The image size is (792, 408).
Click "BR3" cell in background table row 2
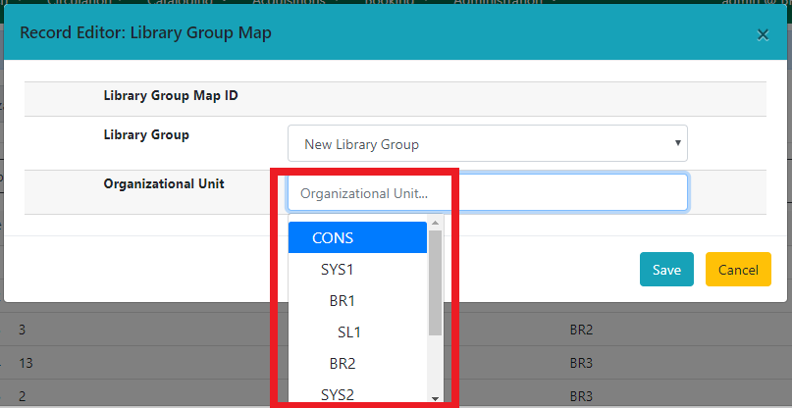pyautogui.click(x=581, y=396)
